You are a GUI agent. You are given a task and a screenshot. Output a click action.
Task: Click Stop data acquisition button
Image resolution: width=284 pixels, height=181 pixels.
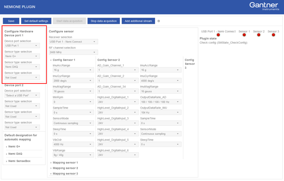pyautogui.click(x=103, y=21)
